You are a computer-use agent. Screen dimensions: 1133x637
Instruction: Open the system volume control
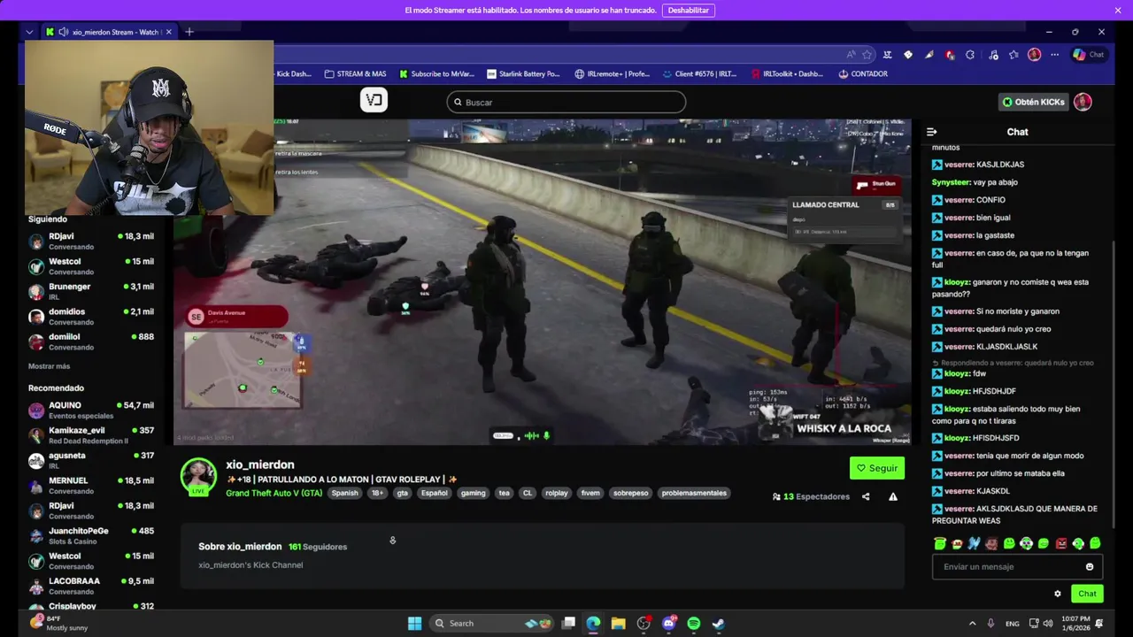[x=1047, y=624]
